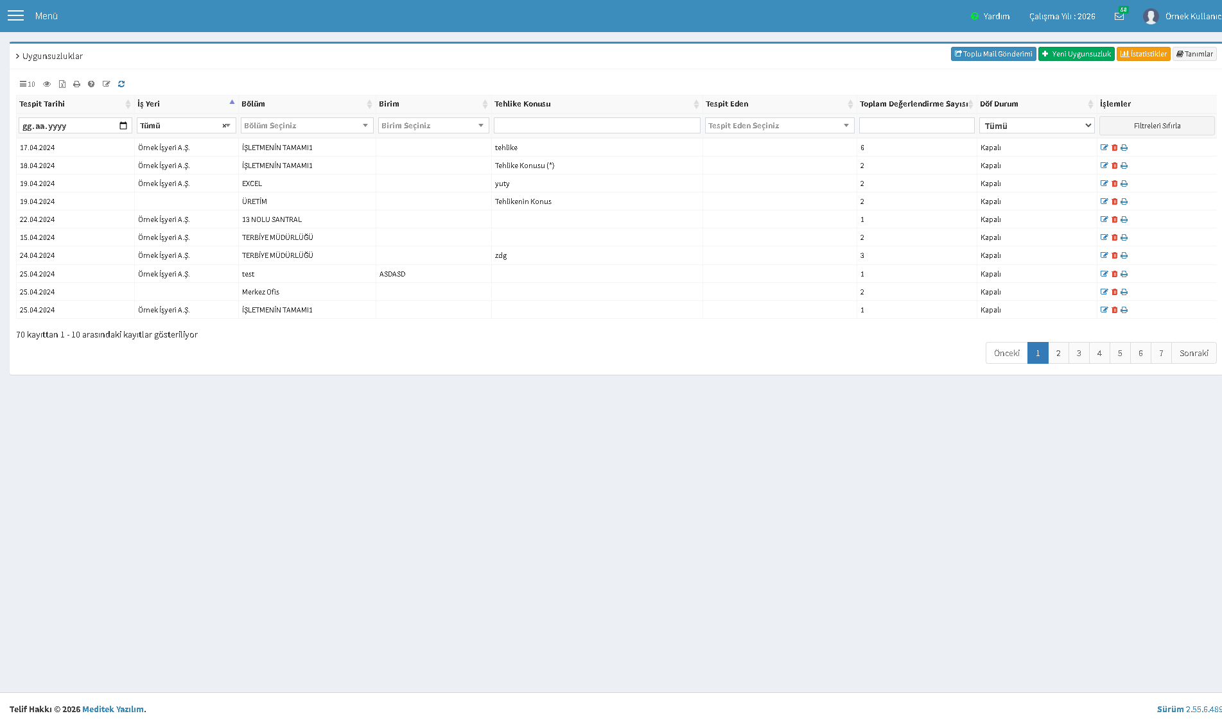Viewport: 1222px width, 725px height.
Task: Focus the Tespit Tarihi date input
Action: (75, 126)
